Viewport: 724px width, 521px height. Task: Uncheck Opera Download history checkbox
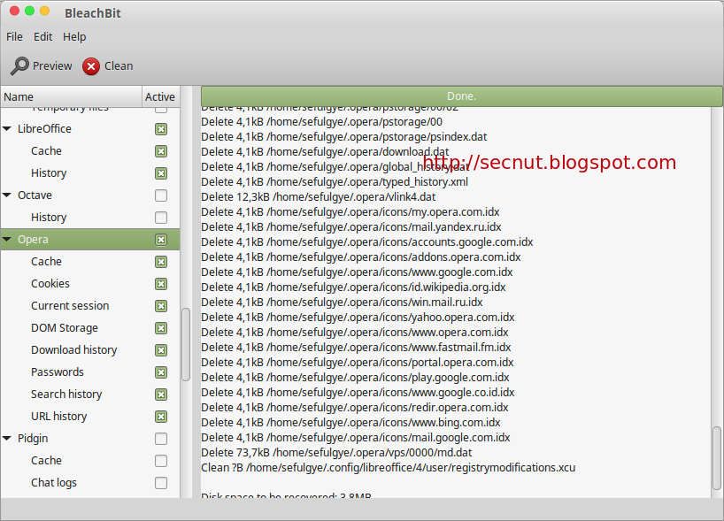pyautogui.click(x=161, y=350)
